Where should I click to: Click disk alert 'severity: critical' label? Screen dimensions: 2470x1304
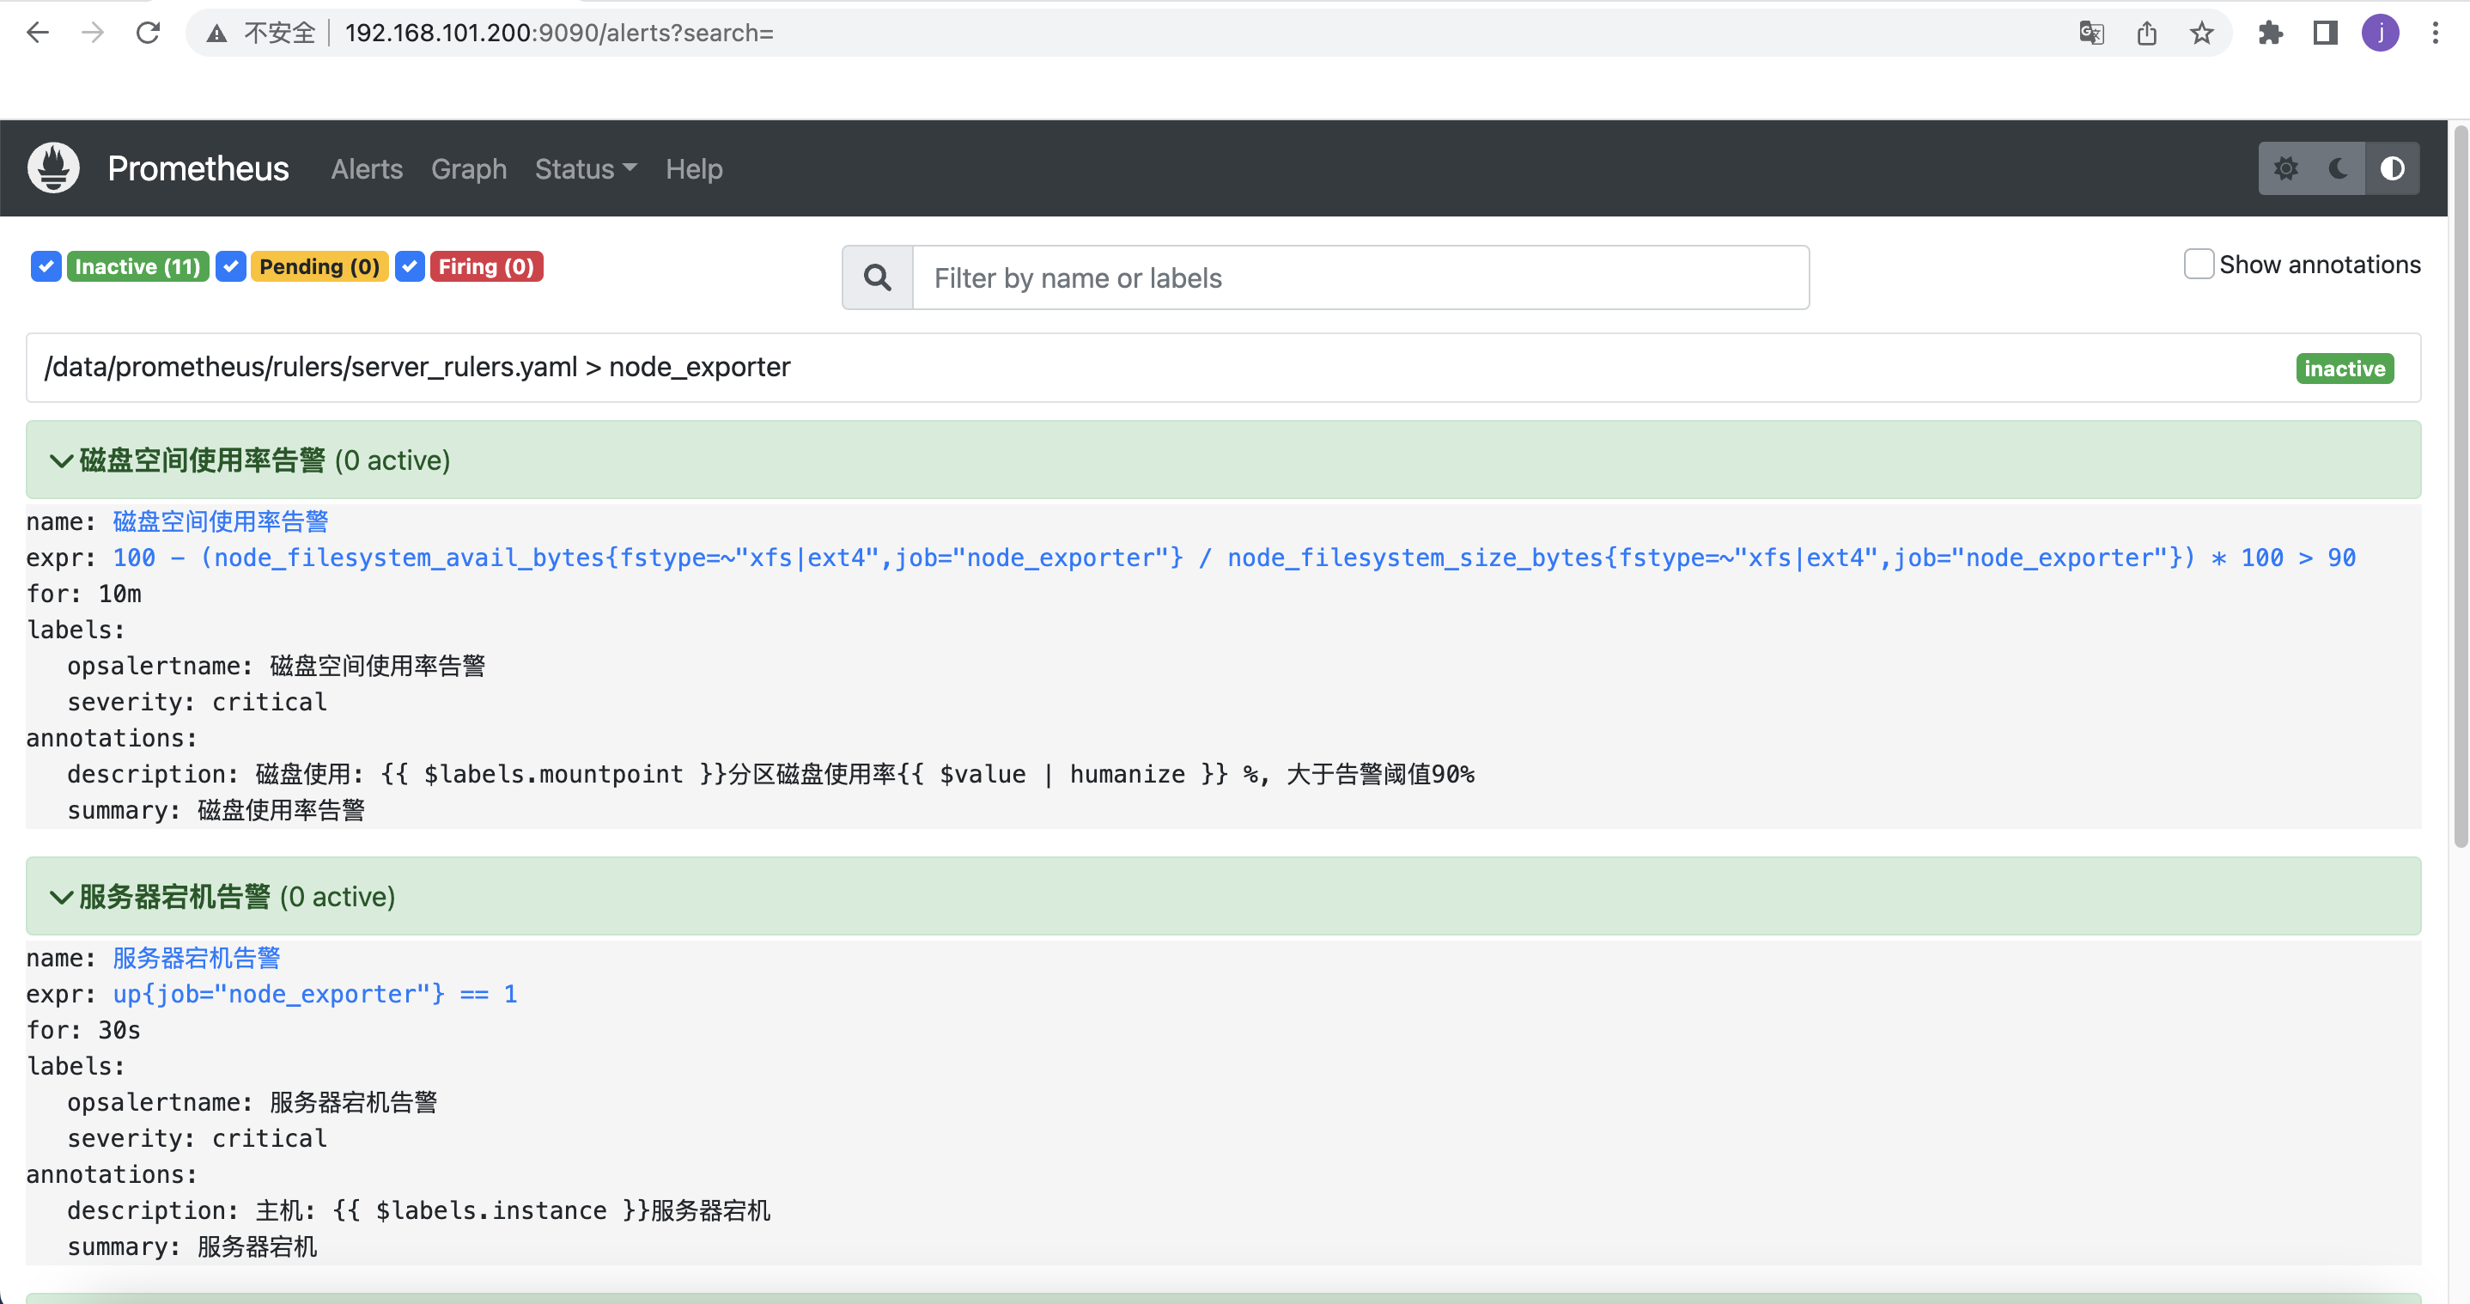click(x=198, y=703)
